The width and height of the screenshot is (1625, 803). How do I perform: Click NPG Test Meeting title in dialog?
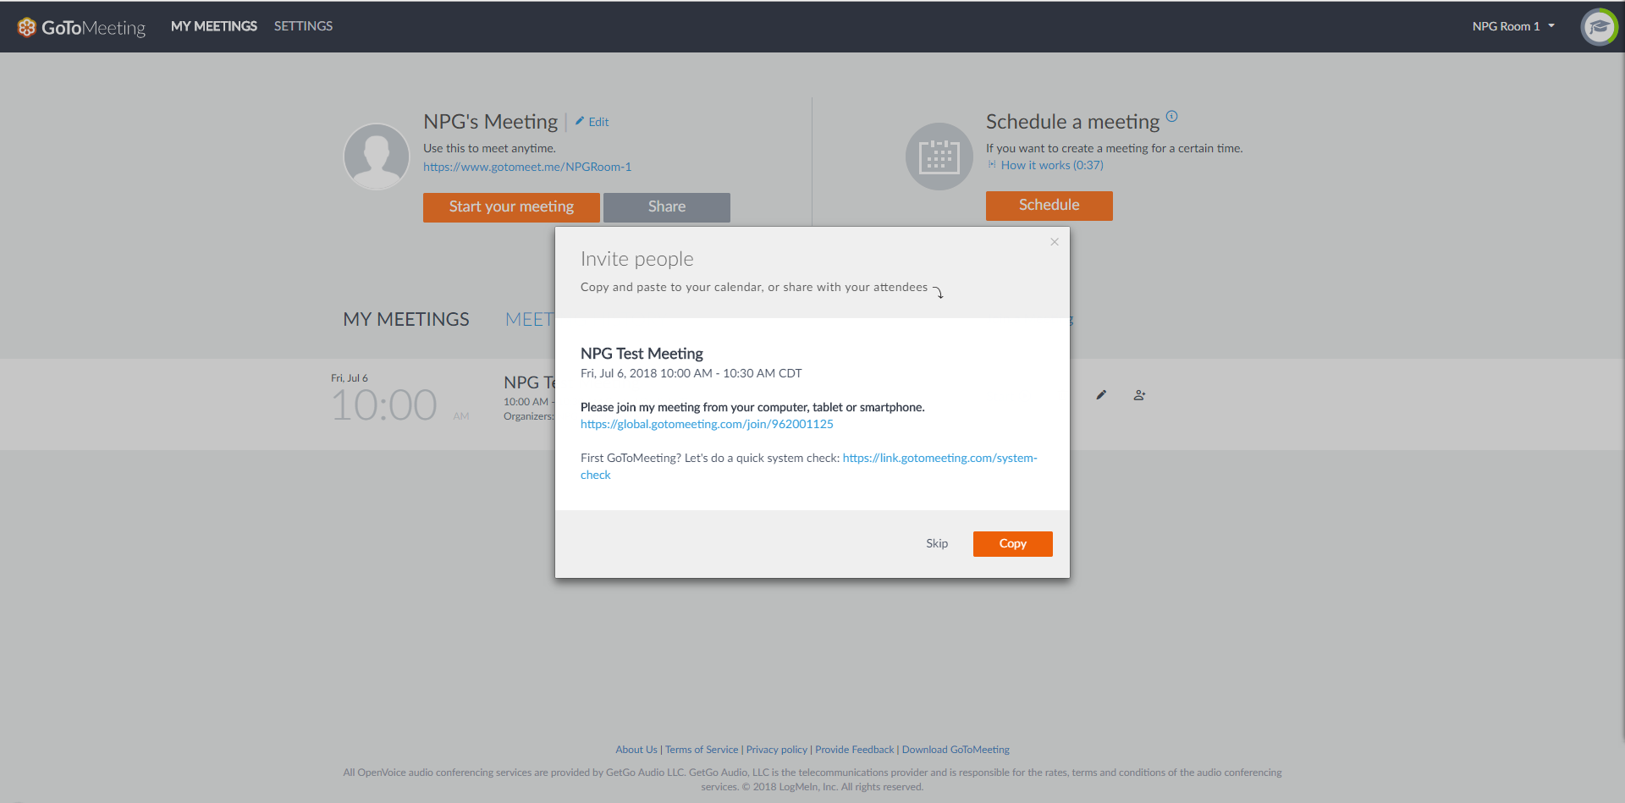pos(642,354)
